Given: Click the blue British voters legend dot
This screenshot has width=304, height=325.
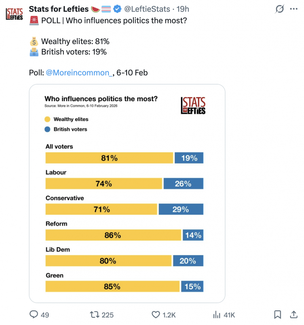Looking at the screenshot, I should [x=47, y=129].
